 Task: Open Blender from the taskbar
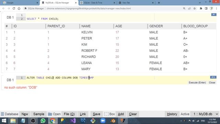[113, 121]
